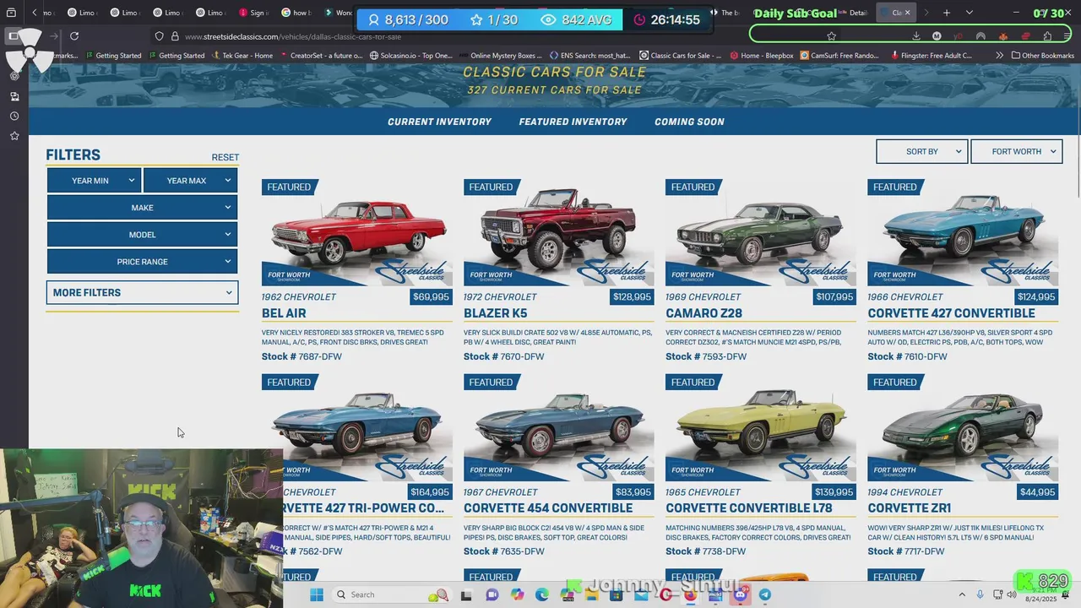Click the tracking protection shield icon
Viewport: 1081px width, 608px height.
(x=160, y=36)
